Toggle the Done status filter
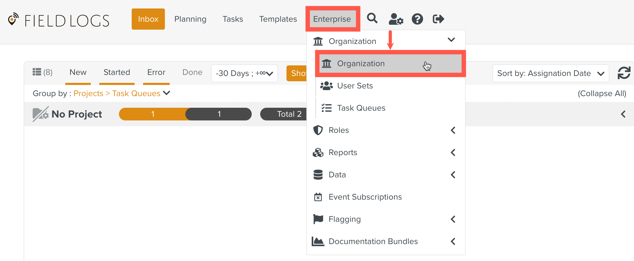This screenshot has width=634, height=261. 192,72
